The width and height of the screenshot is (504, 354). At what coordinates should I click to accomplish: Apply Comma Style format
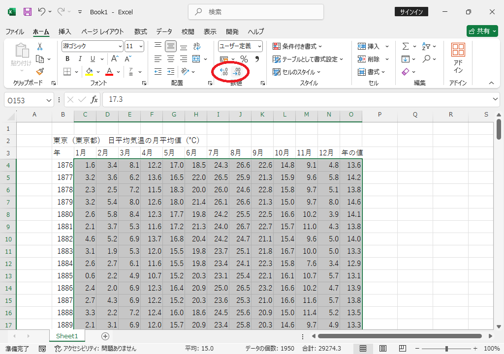(257, 59)
